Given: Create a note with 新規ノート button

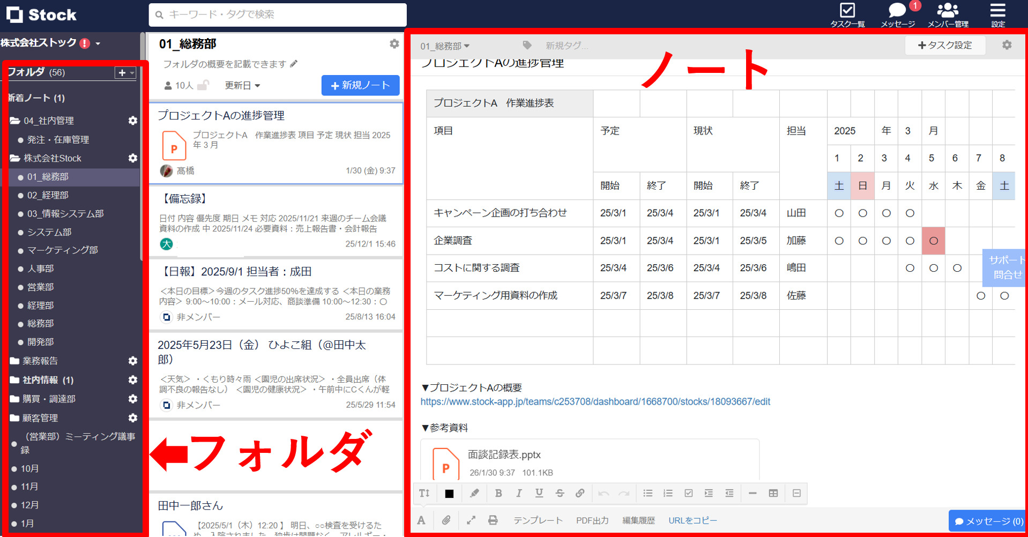Looking at the screenshot, I should click(x=360, y=85).
